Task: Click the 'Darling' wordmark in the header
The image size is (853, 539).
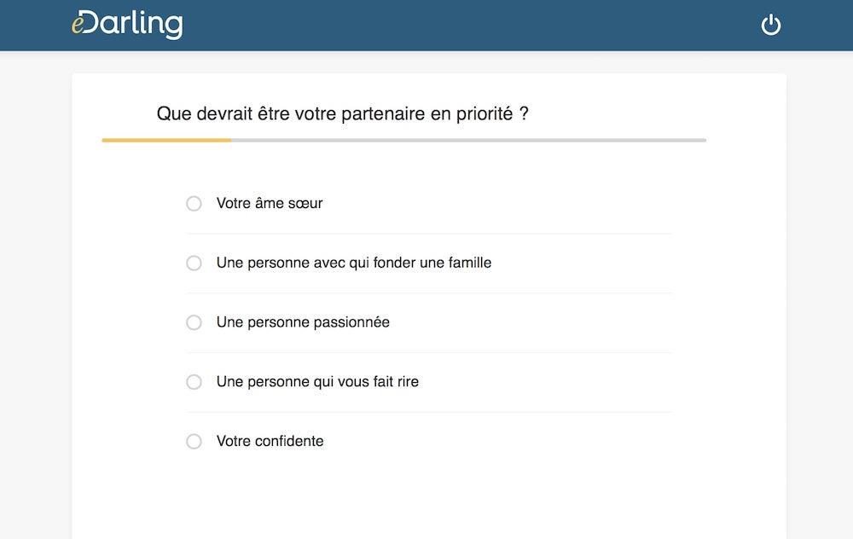Action: point(134,25)
